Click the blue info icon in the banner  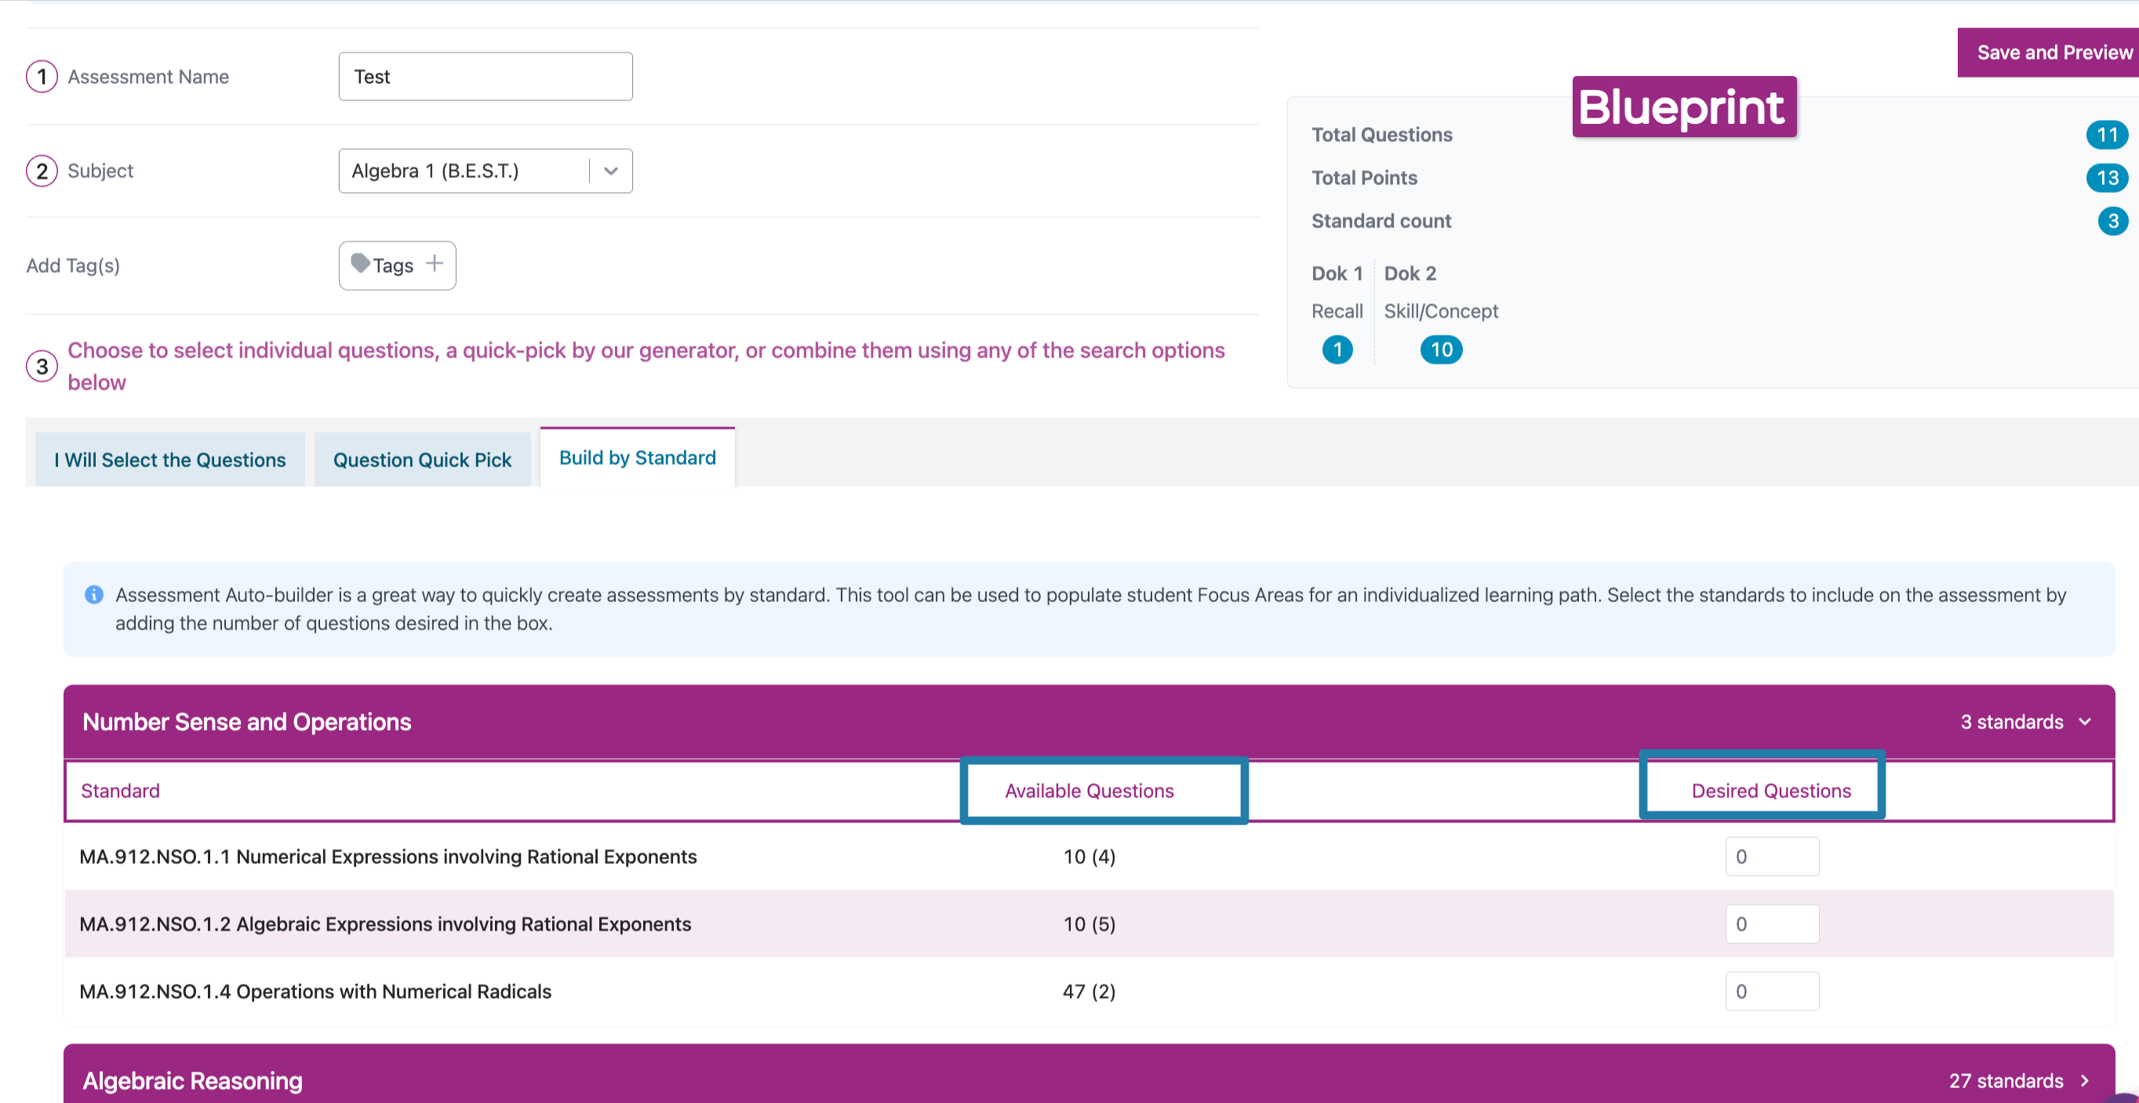pyautogui.click(x=94, y=594)
